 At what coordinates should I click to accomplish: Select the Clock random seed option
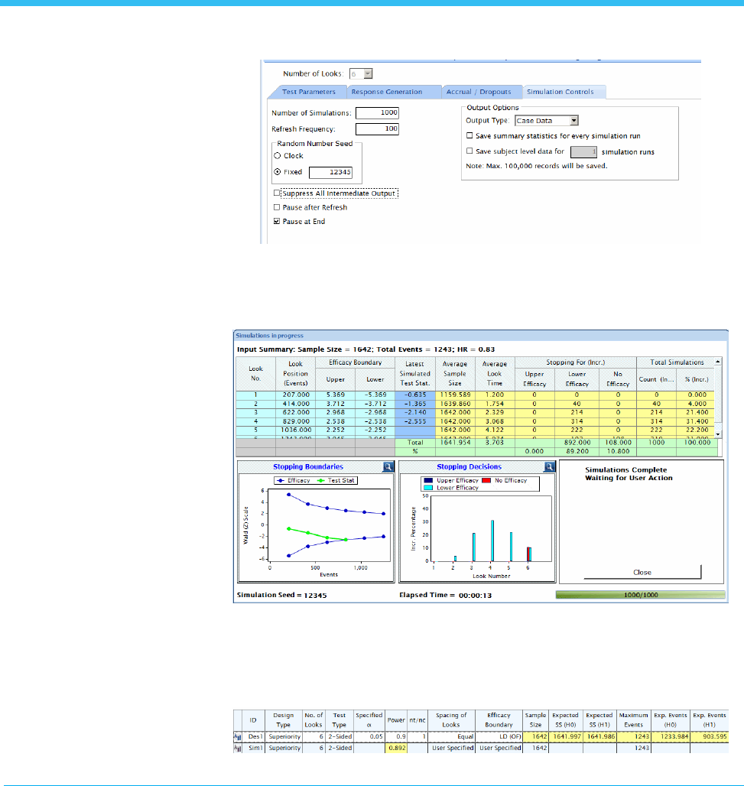click(x=278, y=156)
